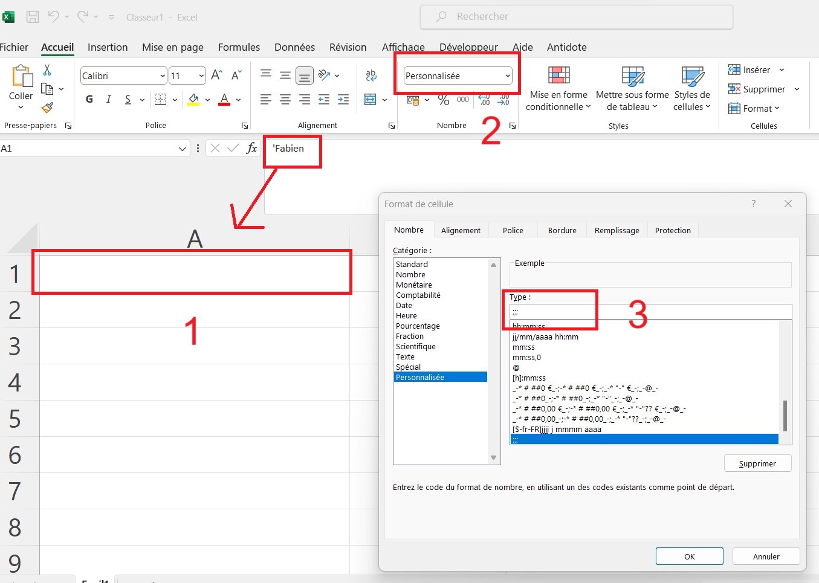Increase decimals with the decimal icon
The image size is (819, 583).
point(484,100)
